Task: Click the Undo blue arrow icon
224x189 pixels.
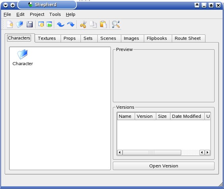Action: click(61, 24)
